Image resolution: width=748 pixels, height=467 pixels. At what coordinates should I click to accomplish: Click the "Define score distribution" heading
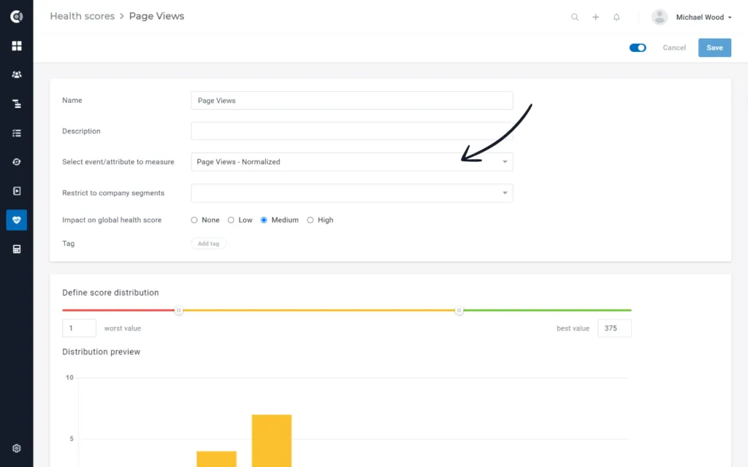click(111, 293)
